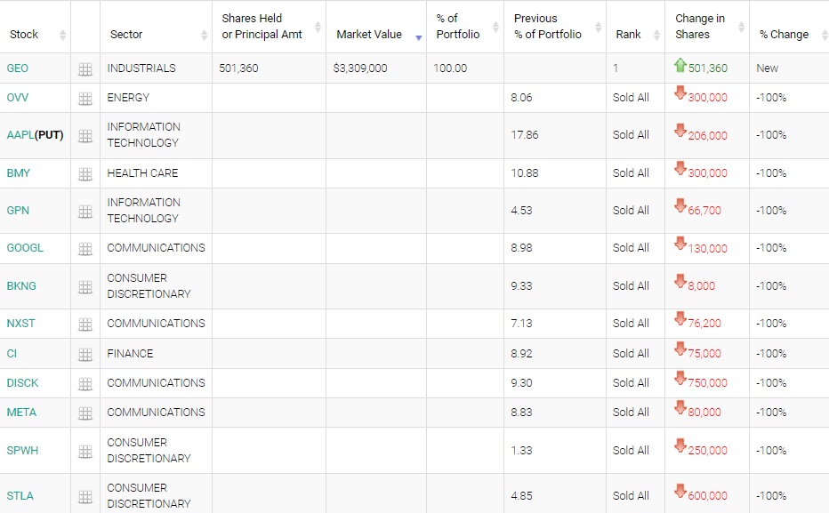
Task: Click the 8.06 previous portfolio cell for OVV
Action: 522,98
